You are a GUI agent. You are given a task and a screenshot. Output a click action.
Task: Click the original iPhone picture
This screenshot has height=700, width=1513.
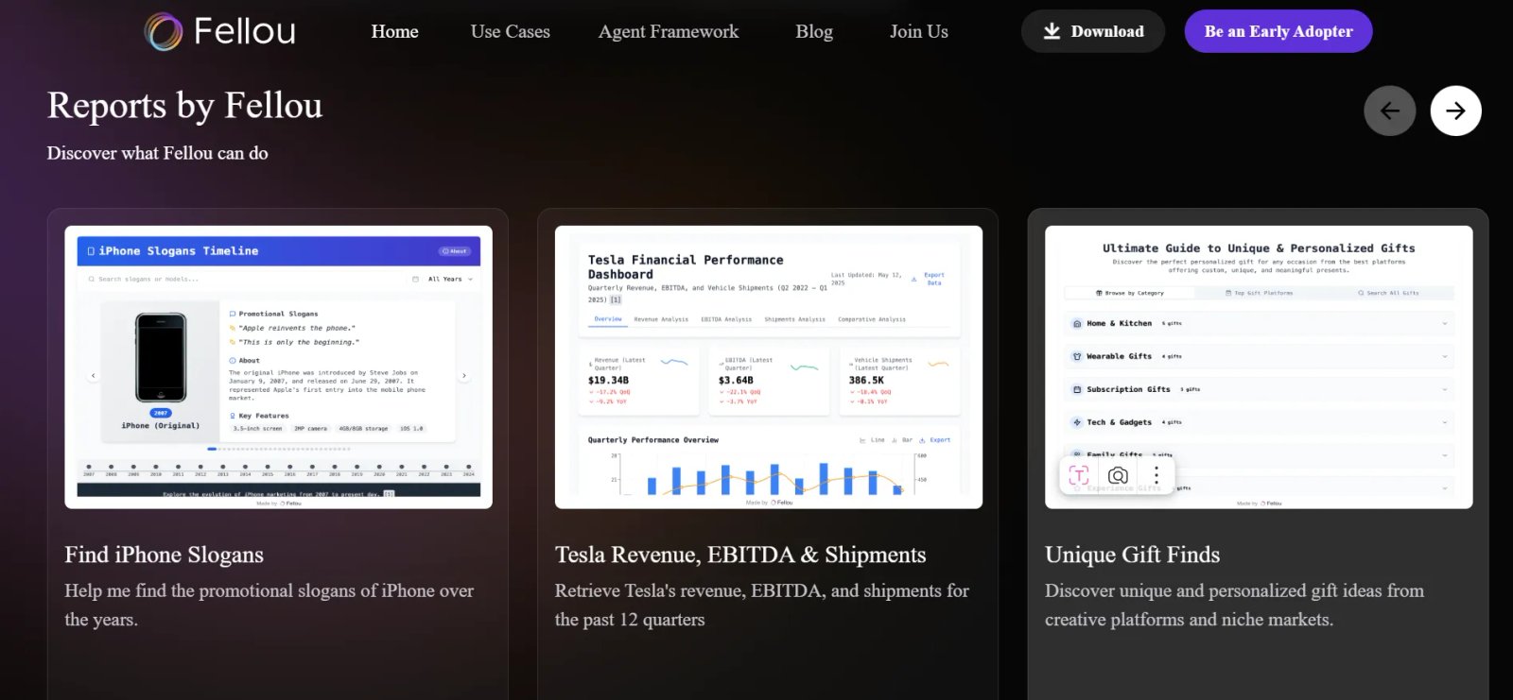point(161,358)
